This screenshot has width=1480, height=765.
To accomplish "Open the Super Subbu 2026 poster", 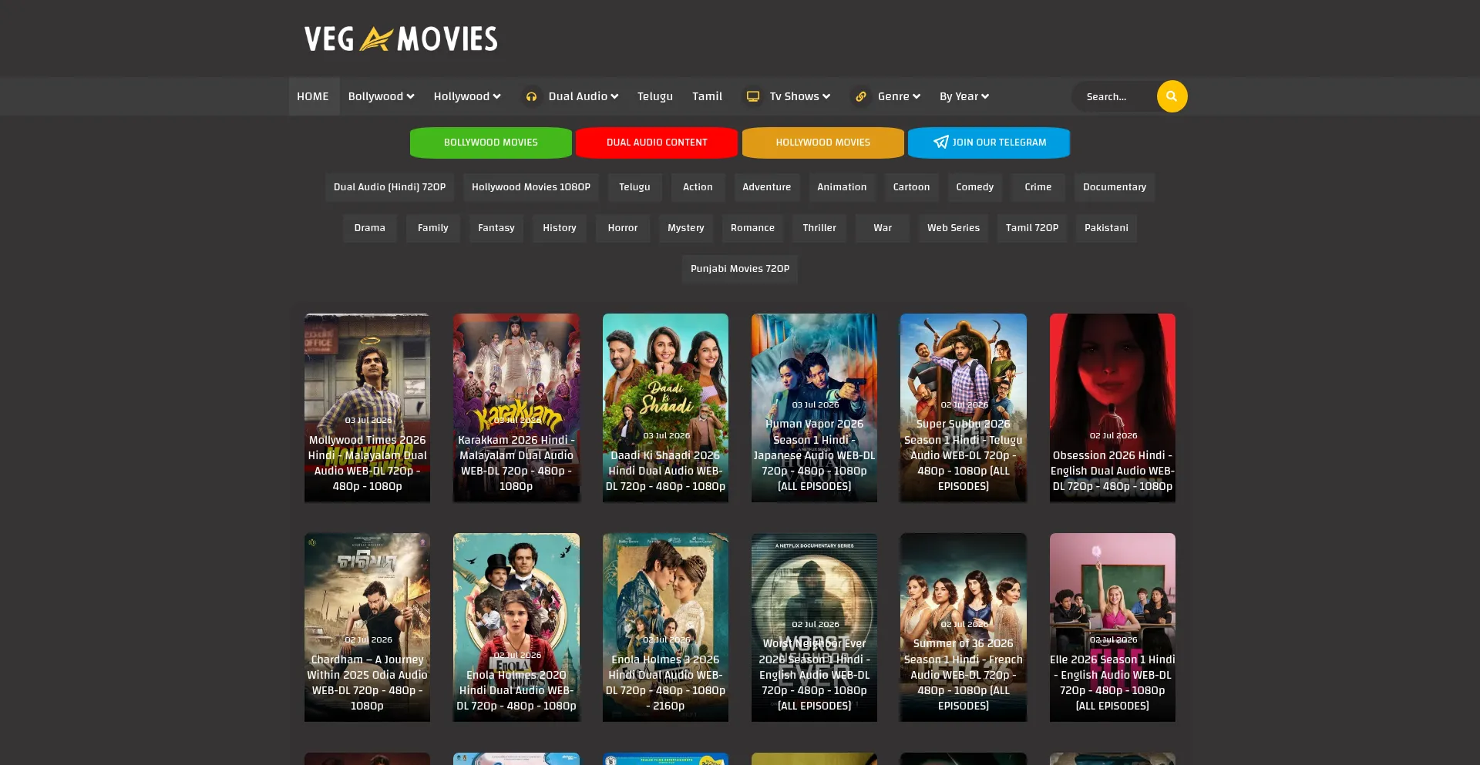I will coord(964,408).
